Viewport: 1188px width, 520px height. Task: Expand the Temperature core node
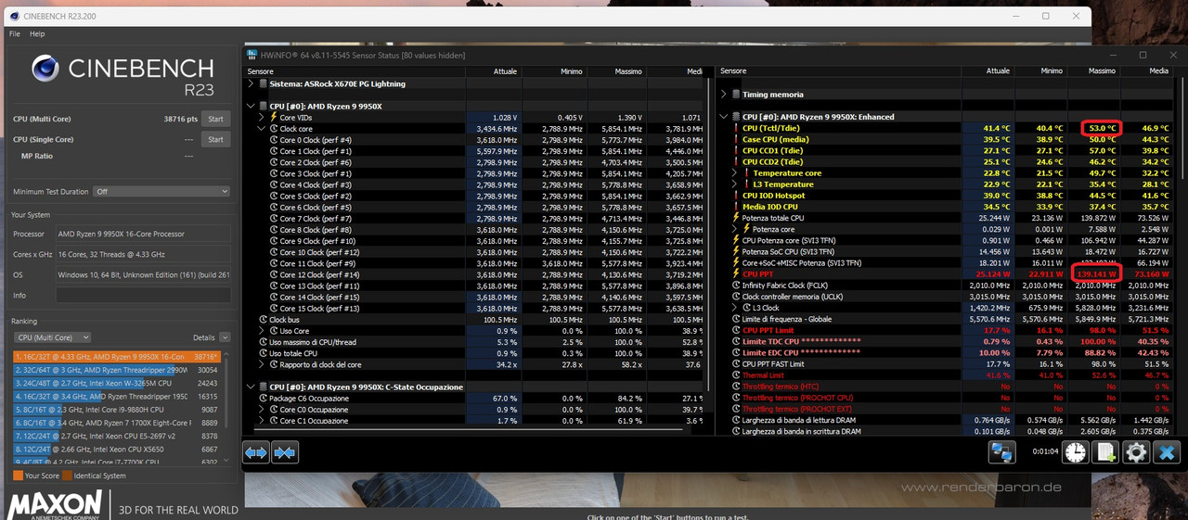coord(734,173)
